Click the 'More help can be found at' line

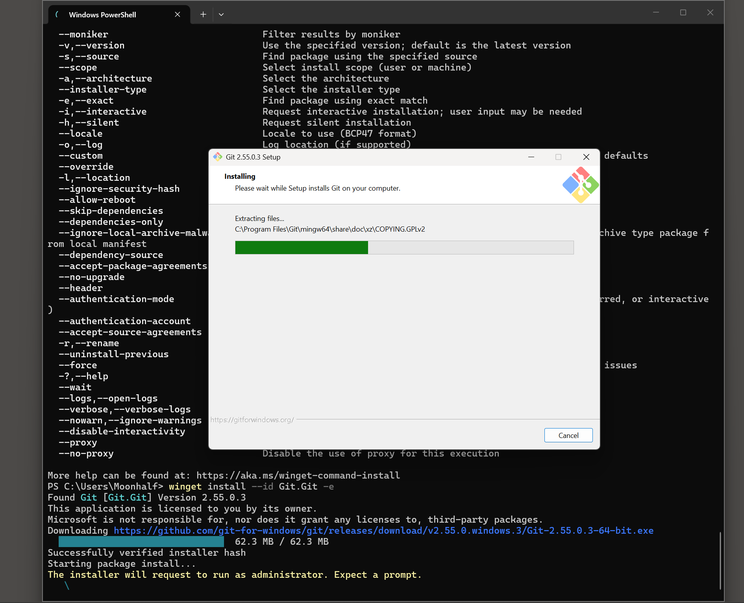[x=224, y=475]
